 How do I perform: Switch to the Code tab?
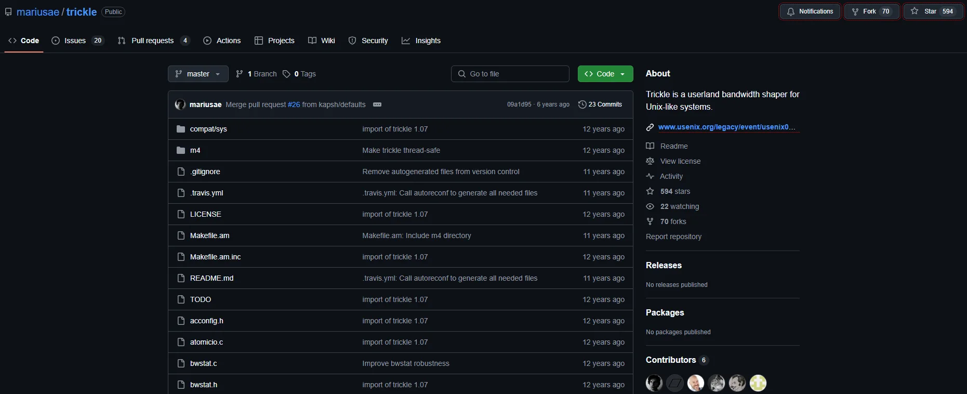tap(24, 41)
